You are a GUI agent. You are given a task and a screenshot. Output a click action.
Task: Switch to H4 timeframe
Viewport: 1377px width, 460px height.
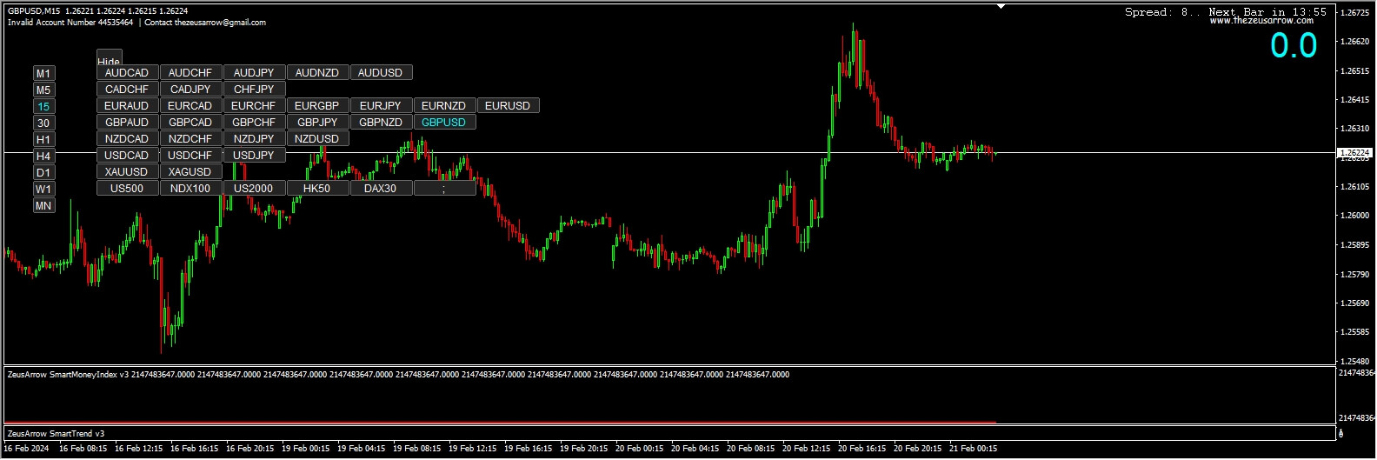point(43,156)
